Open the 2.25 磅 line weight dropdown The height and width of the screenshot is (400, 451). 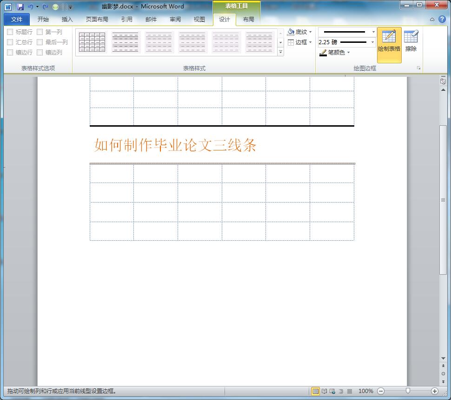point(373,42)
